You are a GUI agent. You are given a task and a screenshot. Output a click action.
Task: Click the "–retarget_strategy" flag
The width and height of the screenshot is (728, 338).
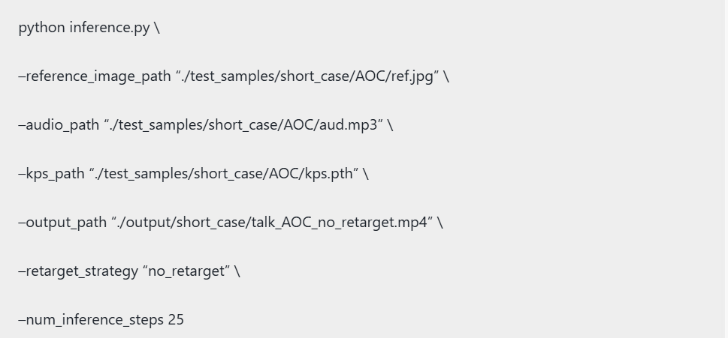[77, 271]
